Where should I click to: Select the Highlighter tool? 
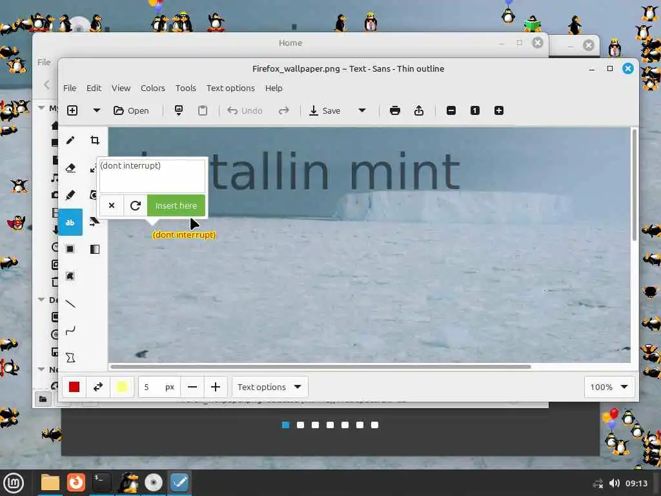70,195
